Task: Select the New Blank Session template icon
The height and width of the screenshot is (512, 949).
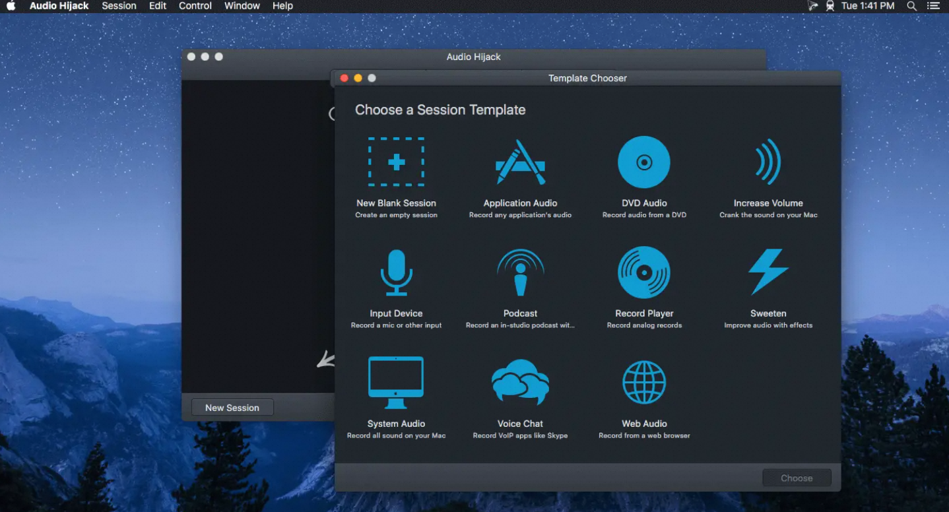Action: click(396, 162)
